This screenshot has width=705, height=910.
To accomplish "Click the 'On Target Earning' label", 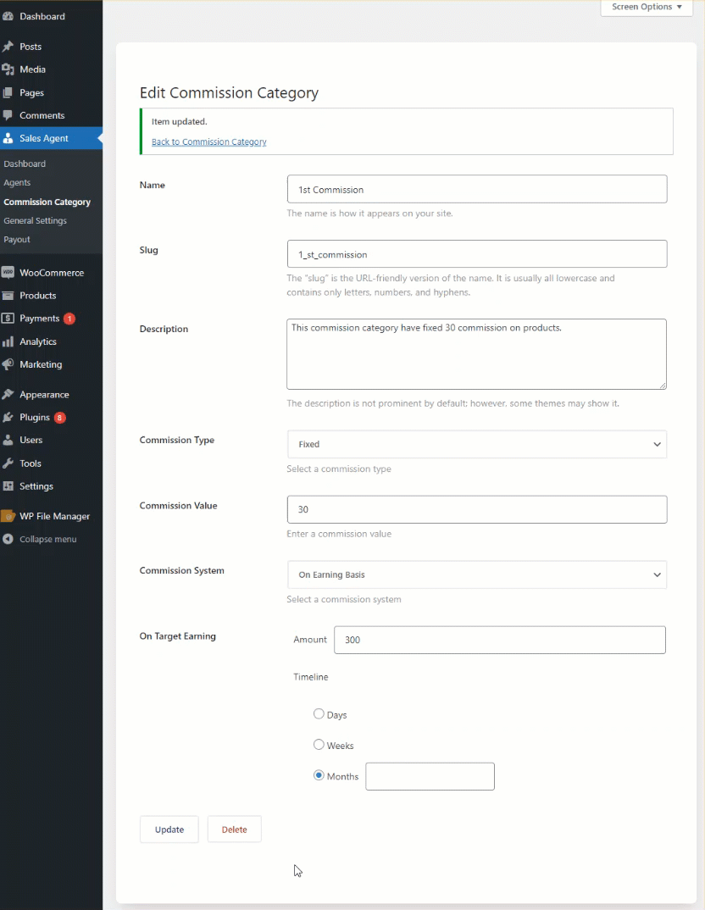I will pos(178,636).
